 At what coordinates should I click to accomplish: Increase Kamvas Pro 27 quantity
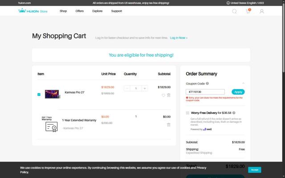point(145,88)
